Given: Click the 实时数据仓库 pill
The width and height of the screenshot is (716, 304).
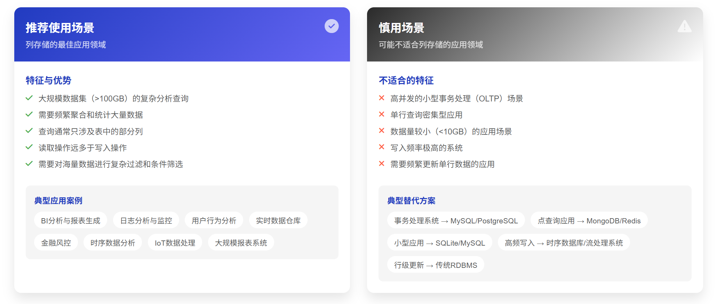Looking at the screenshot, I should [278, 220].
